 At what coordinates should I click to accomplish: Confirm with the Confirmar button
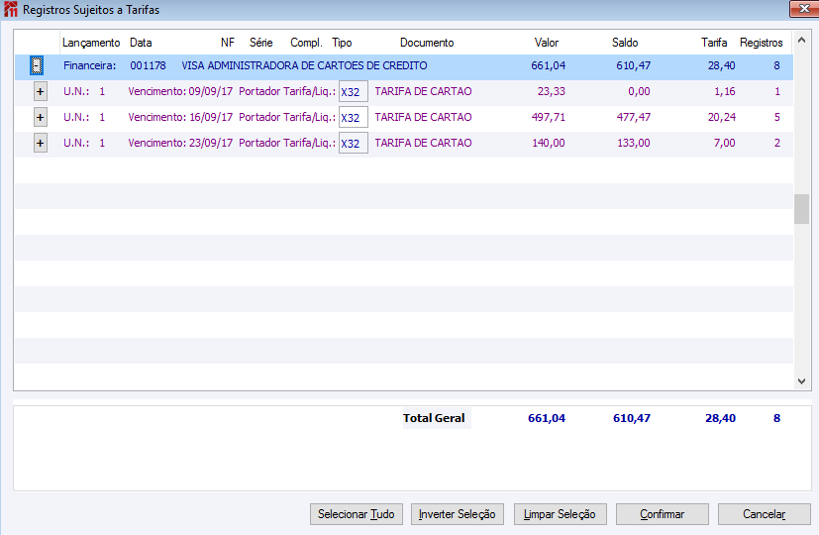[x=663, y=514]
